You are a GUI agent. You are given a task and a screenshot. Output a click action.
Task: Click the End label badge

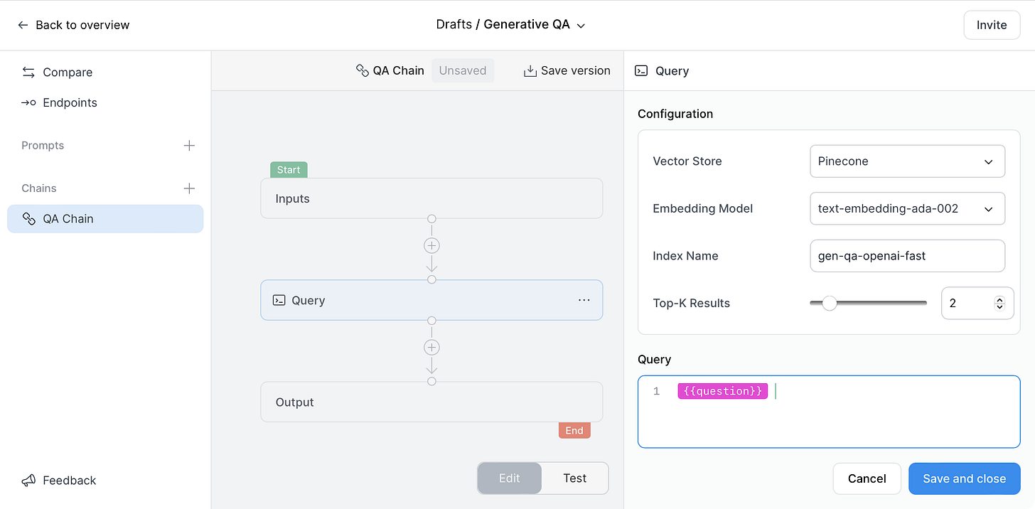pyautogui.click(x=574, y=430)
